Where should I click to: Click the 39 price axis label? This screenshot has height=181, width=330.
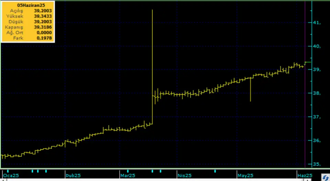(317, 70)
